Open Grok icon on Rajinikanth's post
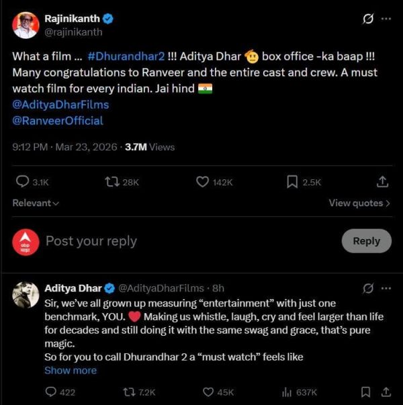 (368, 19)
